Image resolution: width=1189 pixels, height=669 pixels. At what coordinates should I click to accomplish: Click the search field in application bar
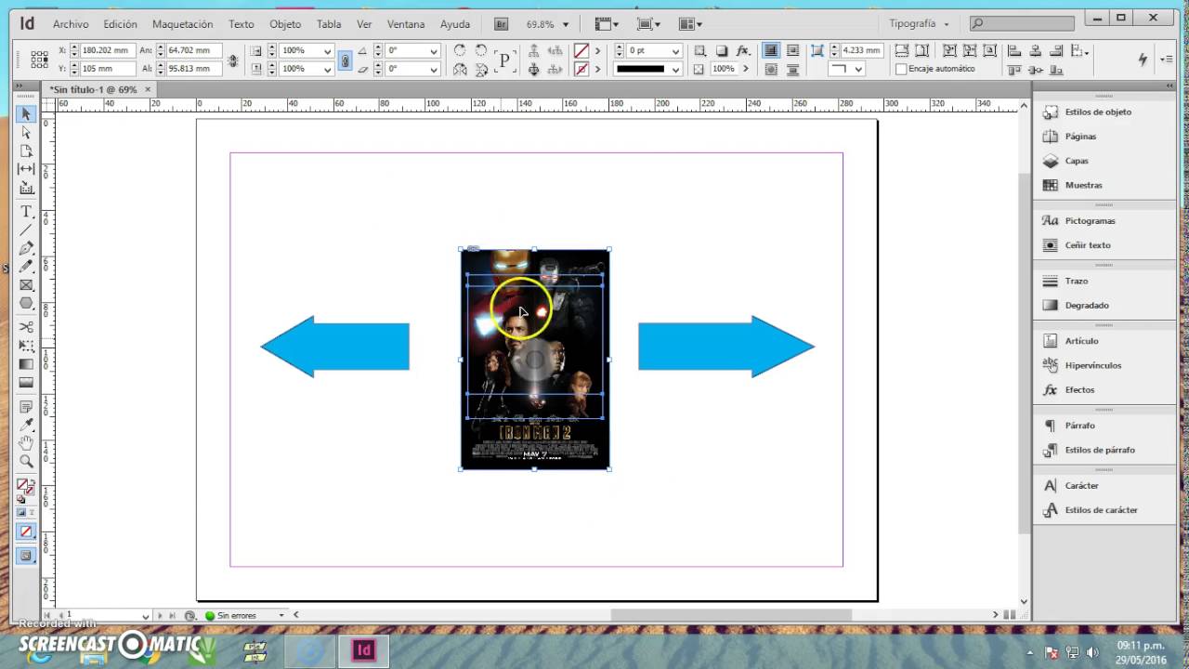1022,24
